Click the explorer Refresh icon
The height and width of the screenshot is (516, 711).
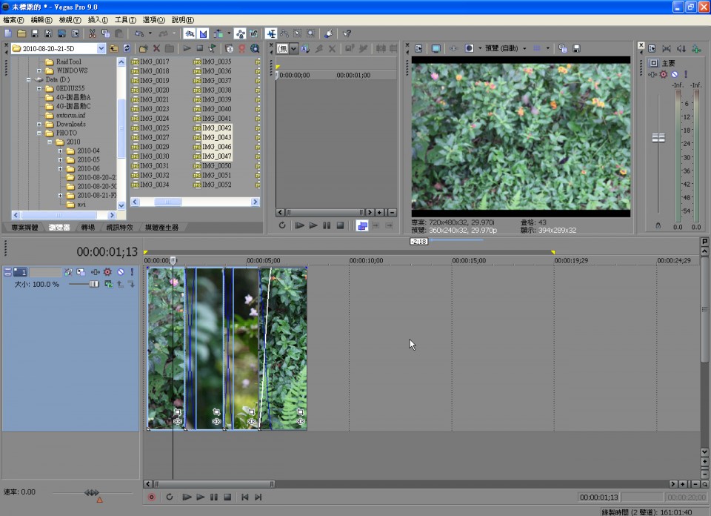(x=127, y=49)
